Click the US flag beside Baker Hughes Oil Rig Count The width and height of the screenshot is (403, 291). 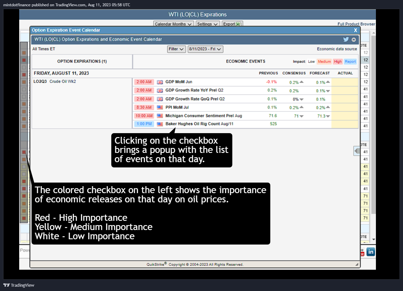[160, 124]
